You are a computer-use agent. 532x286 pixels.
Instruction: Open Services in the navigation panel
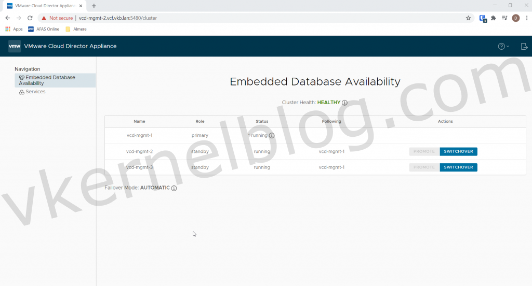35,92
